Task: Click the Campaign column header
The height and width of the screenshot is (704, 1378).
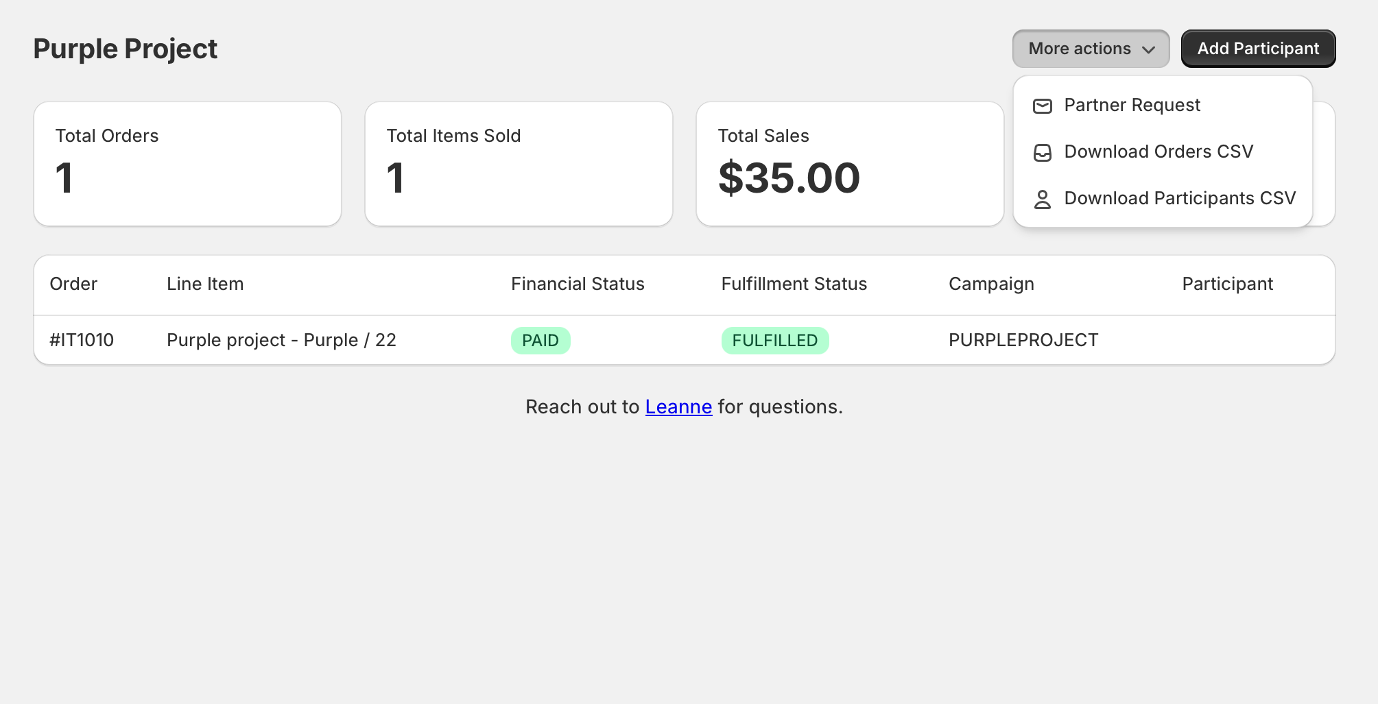Action: click(x=991, y=284)
